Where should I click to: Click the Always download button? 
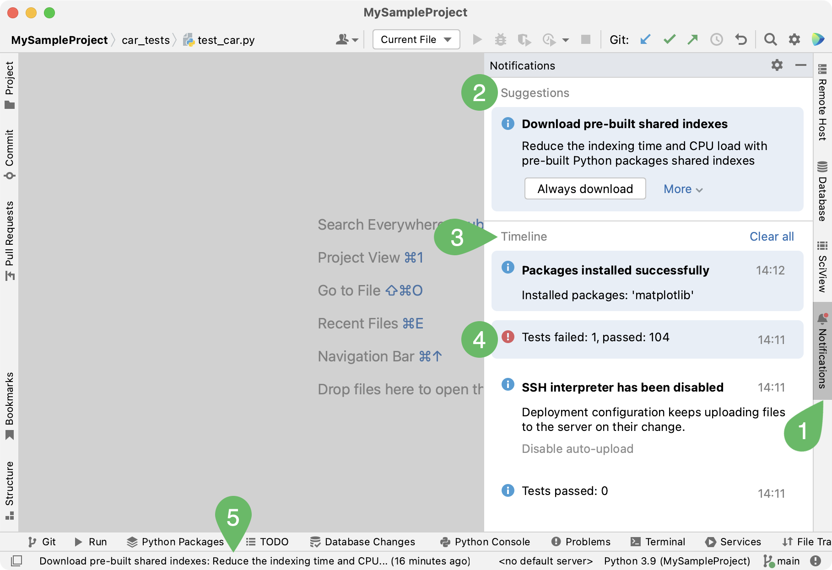tap(585, 188)
